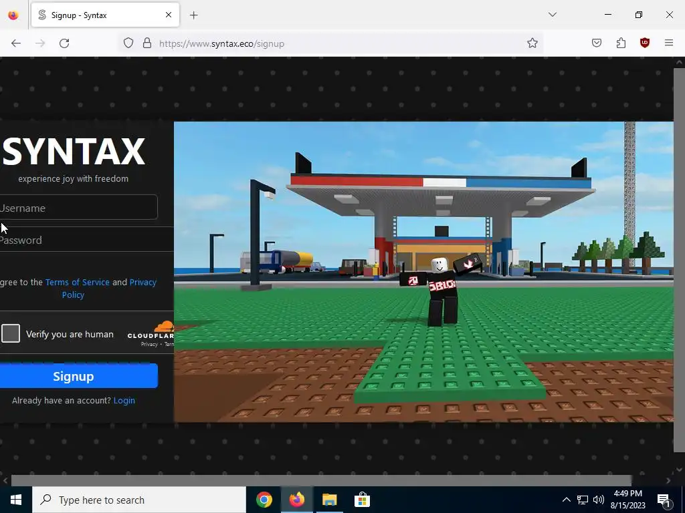The image size is (685, 513).
Task: Show hidden system tray icons
Action: [x=566, y=500]
